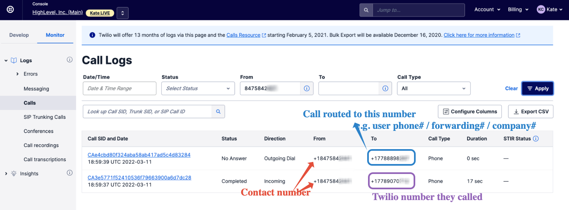Click the From number filter field
Viewport: 569px width, 210px height.
(x=270, y=88)
